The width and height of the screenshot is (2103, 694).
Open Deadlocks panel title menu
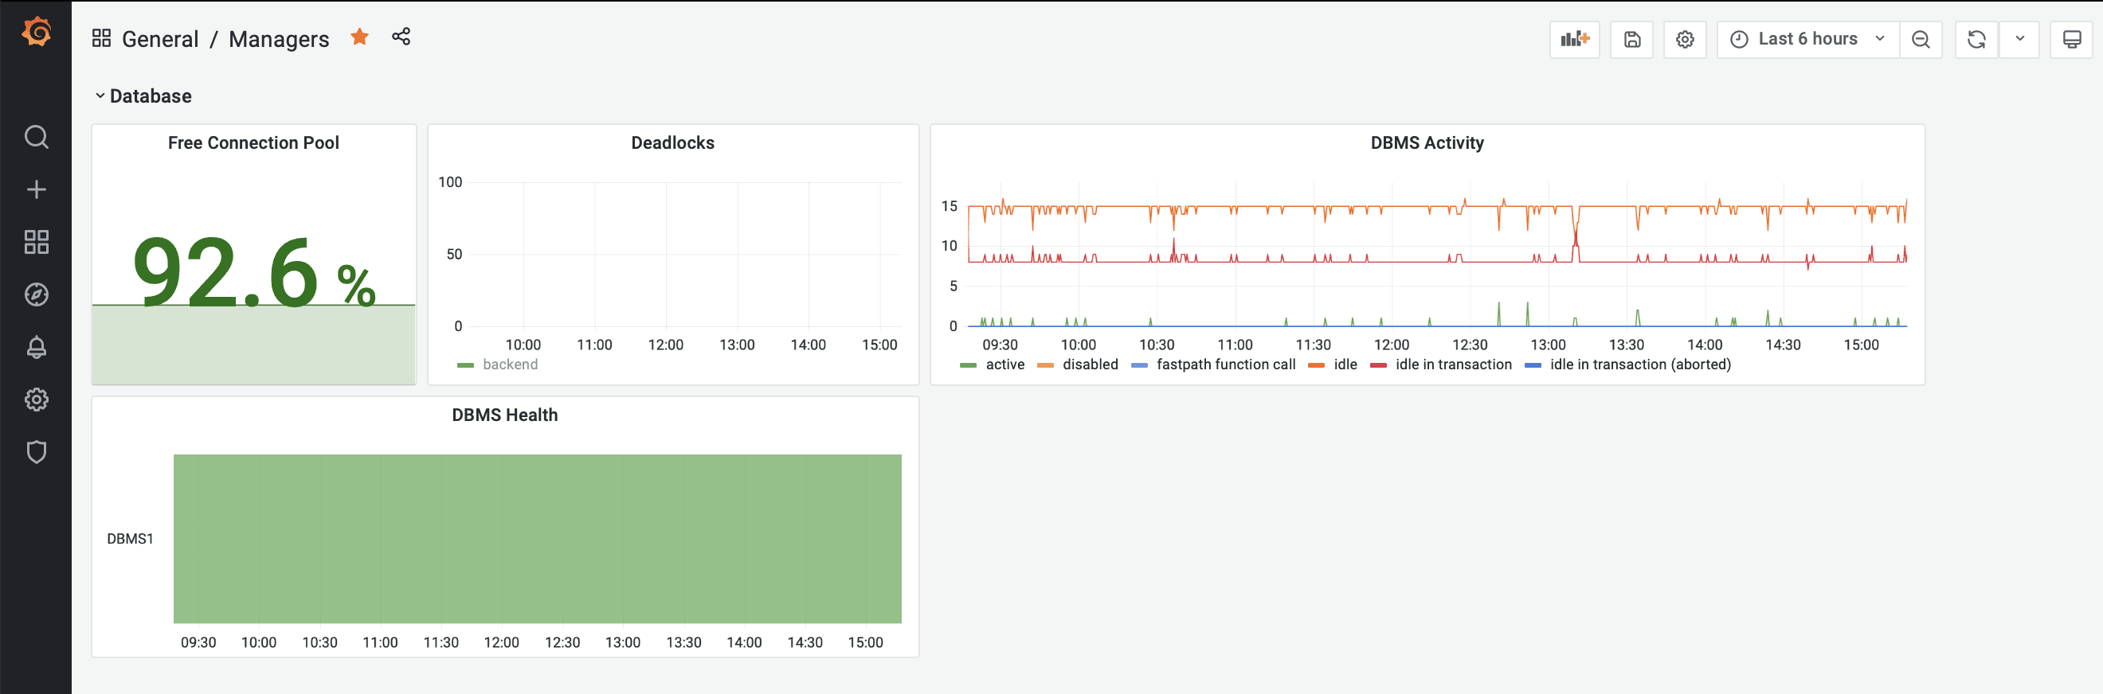pyautogui.click(x=672, y=142)
